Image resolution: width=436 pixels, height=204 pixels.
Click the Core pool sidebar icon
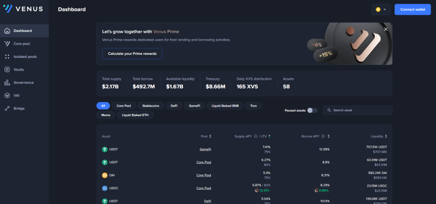7,44
